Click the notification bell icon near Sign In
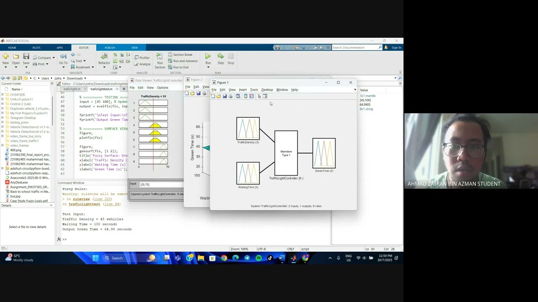This screenshot has height=302, width=538. click(386, 47)
